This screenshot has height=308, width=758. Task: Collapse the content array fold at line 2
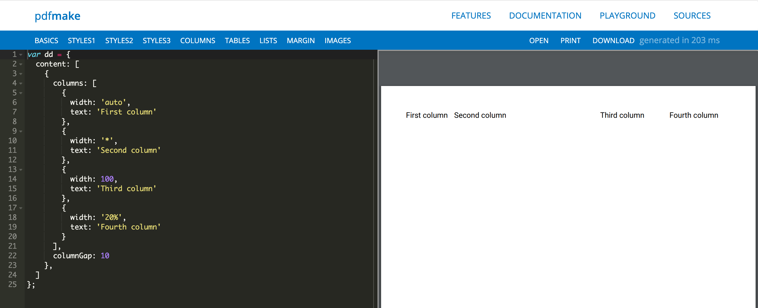coord(21,64)
